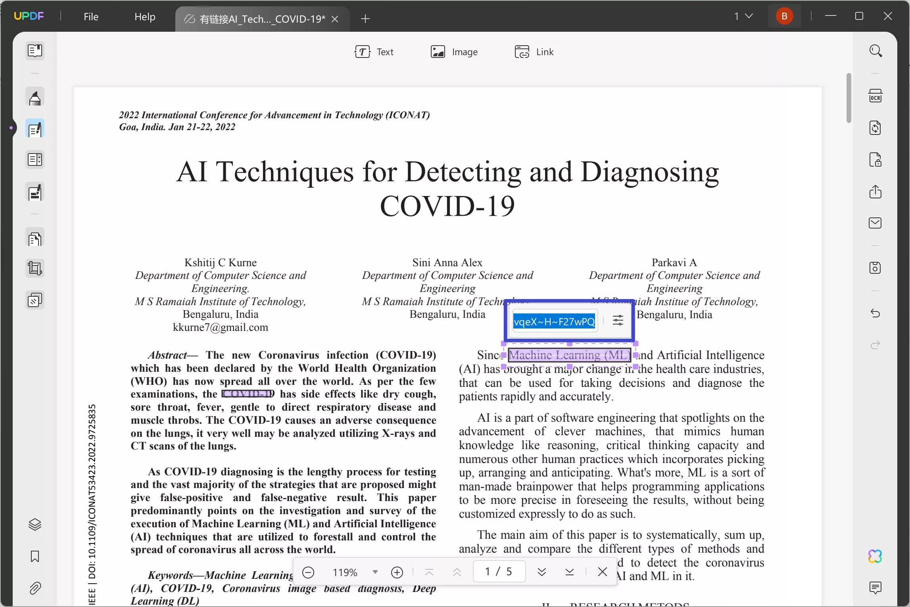
Task: Expand the link settings options
Action: pos(618,322)
